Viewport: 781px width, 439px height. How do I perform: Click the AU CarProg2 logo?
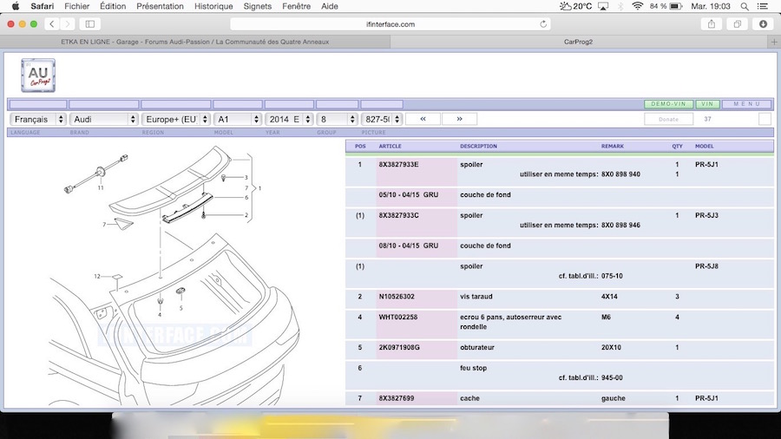click(38, 75)
